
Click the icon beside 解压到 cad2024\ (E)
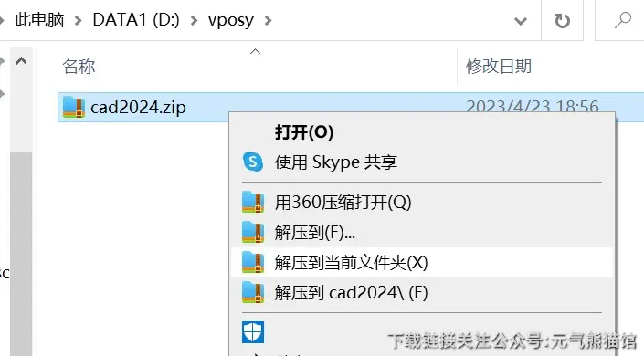coord(253,292)
